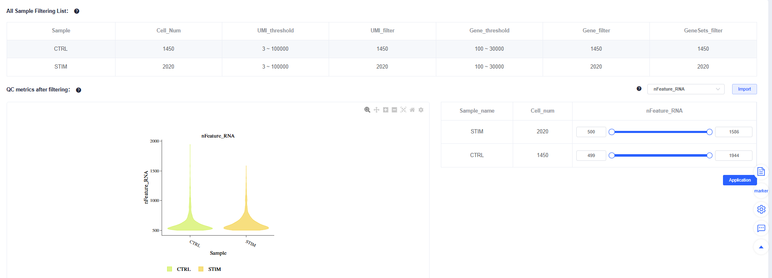Click the blue settings gear in the right sidebar
This screenshot has height=278, width=772.
point(761,209)
